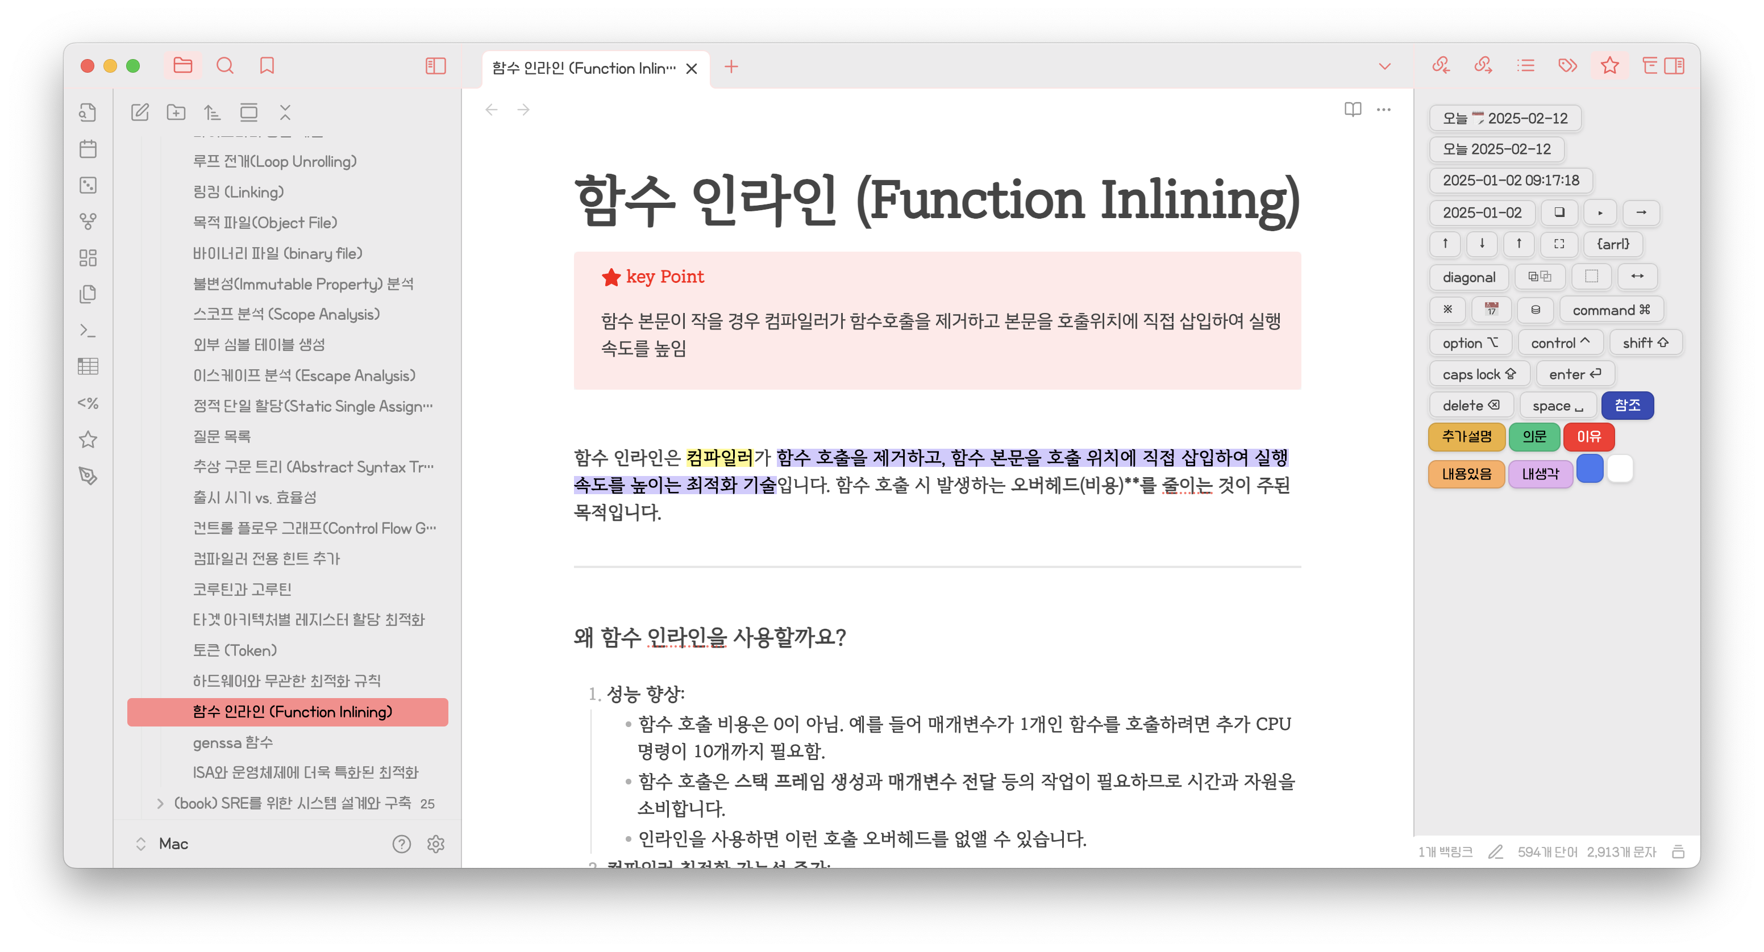Navigate back with left arrow
This screenshot has height=952, width=1764.
click(x=491, y=110)
